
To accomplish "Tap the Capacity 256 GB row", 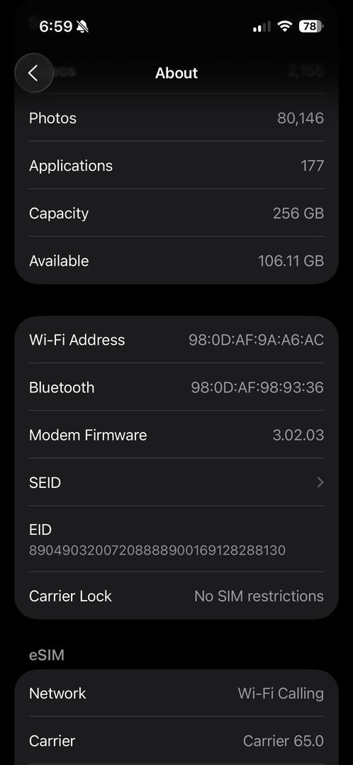I will point(176,213).
